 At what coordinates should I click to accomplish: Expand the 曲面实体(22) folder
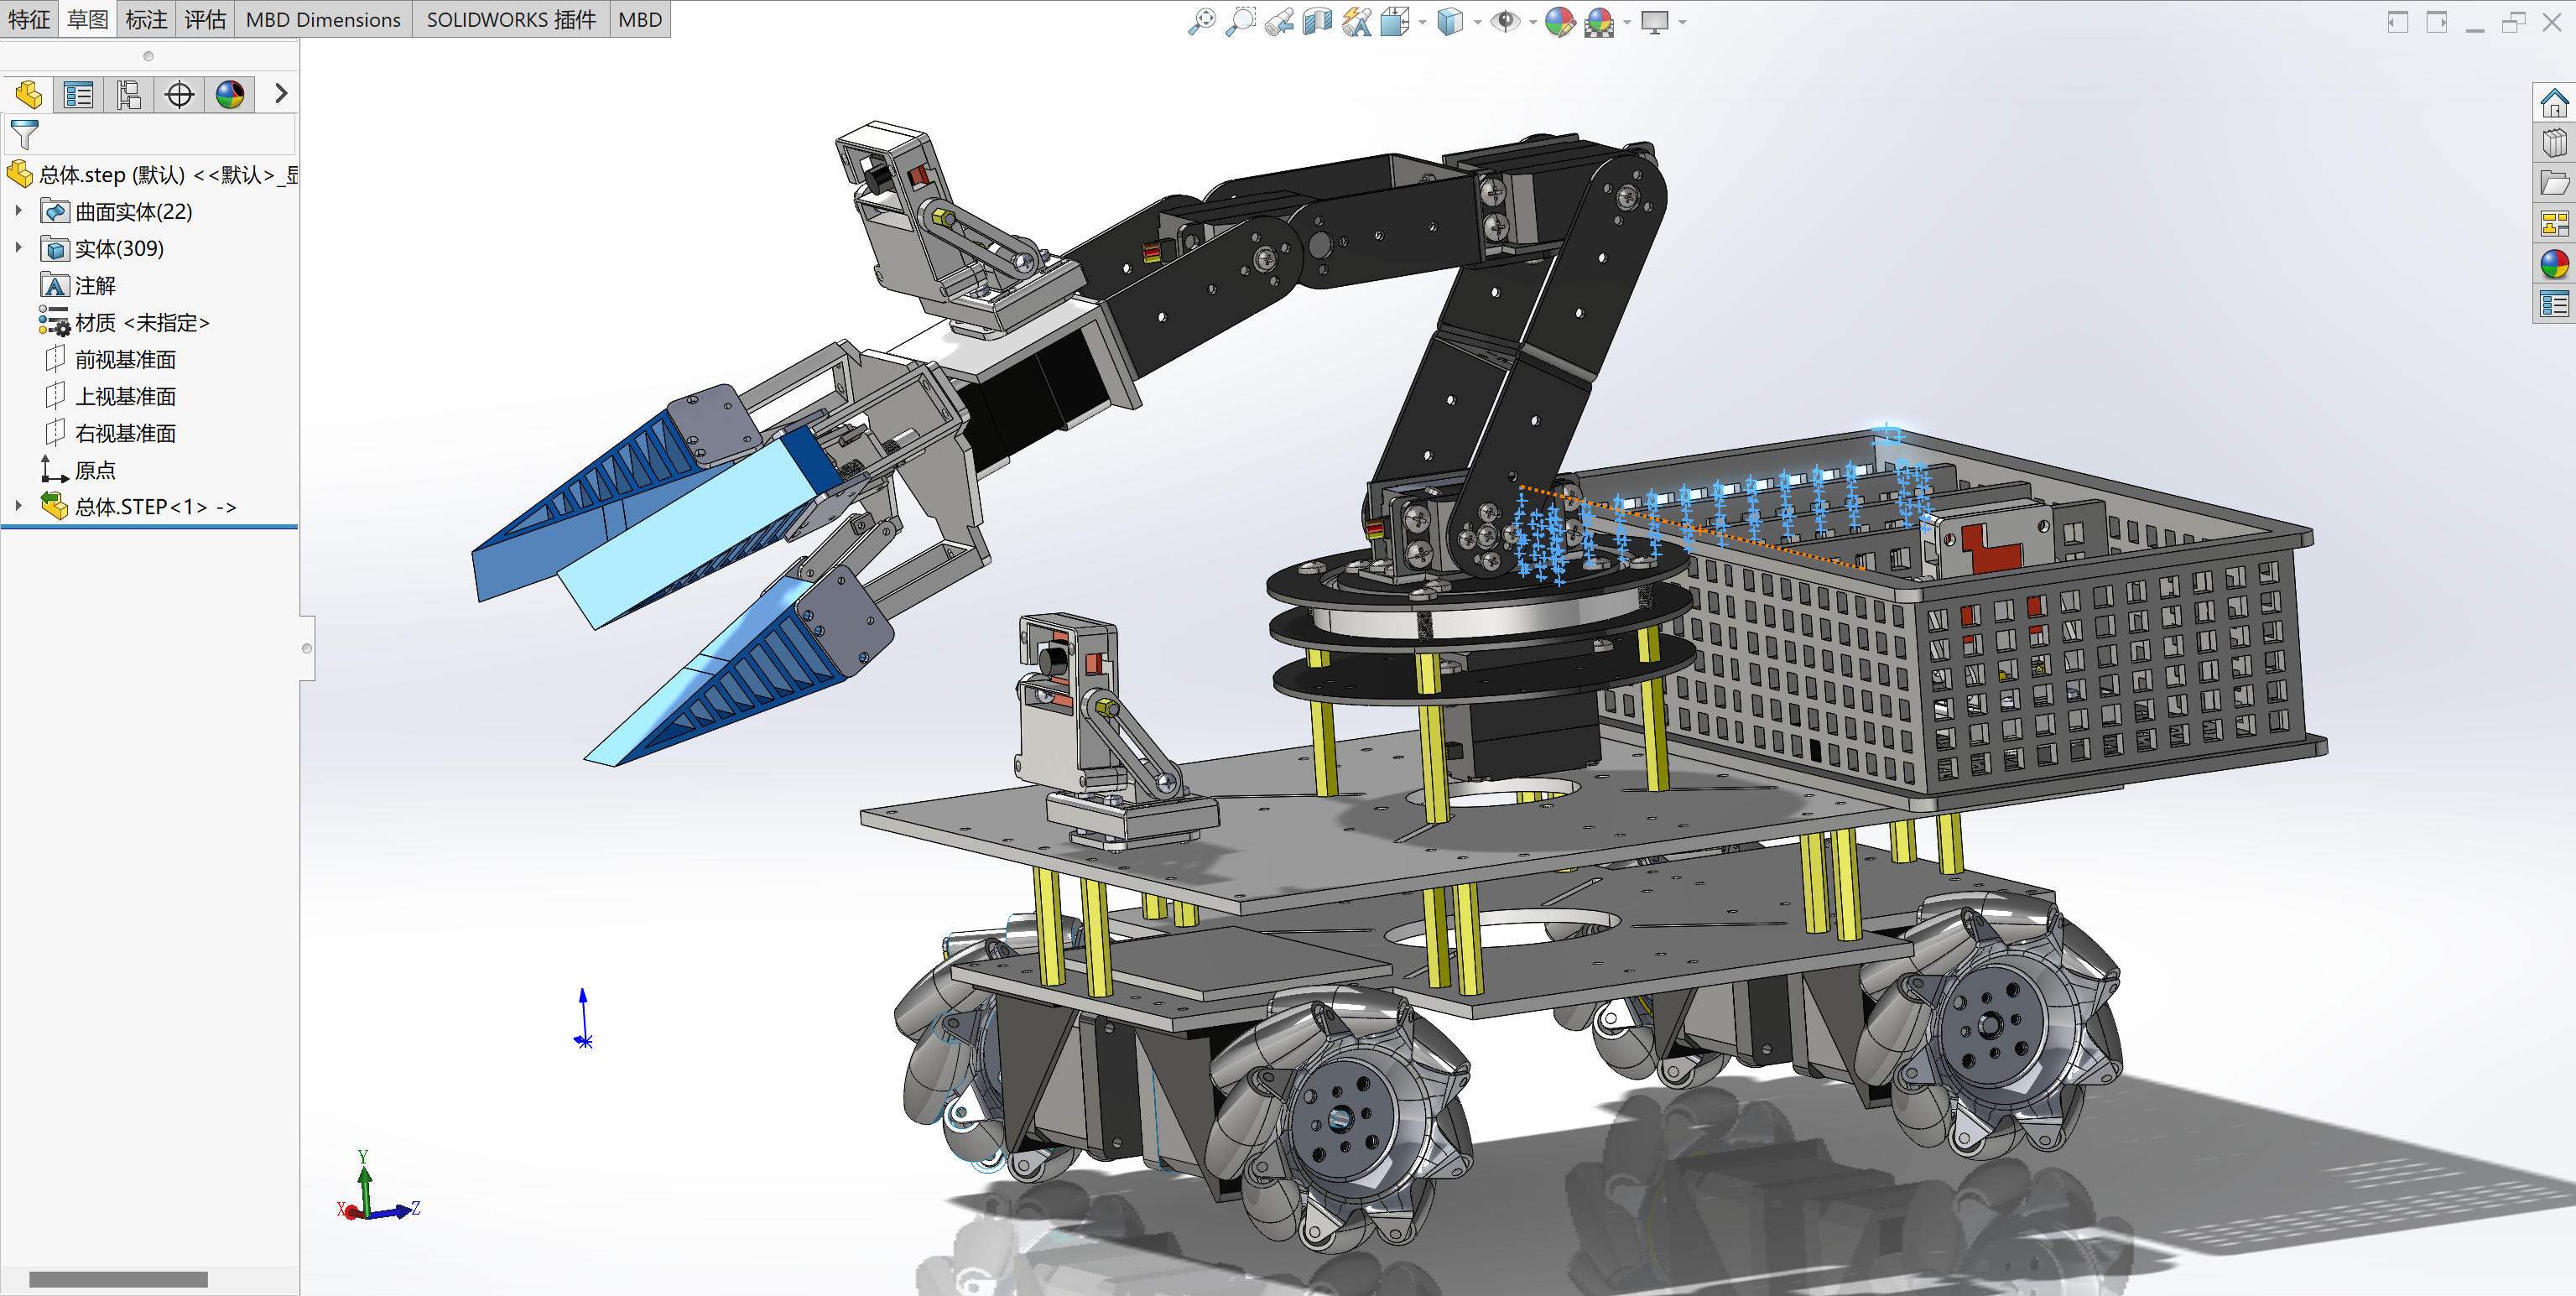18,211
